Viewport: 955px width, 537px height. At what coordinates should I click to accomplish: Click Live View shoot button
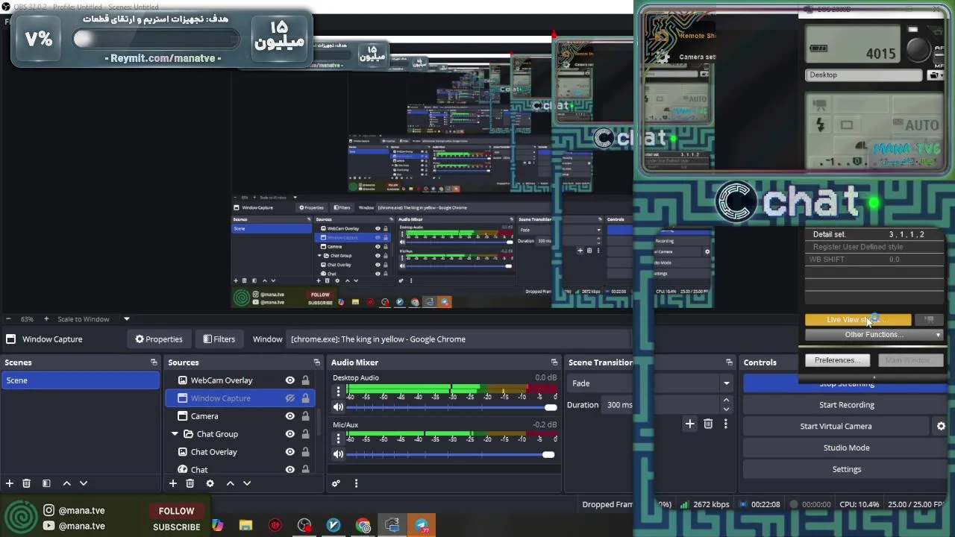click(x=858, y=320)
